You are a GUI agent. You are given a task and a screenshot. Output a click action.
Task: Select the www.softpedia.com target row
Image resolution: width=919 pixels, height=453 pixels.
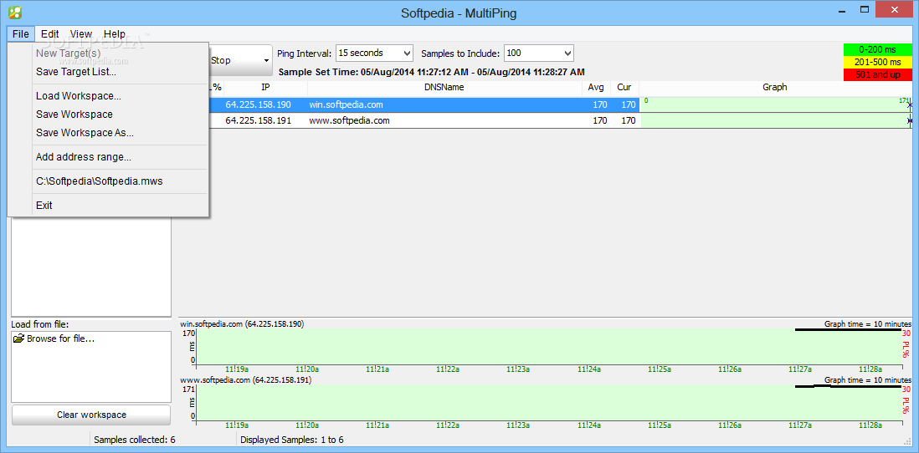(424, 120)
